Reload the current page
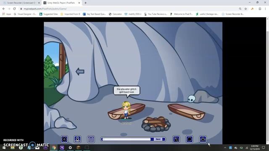The image size is (269, 151). click(14, 9)
